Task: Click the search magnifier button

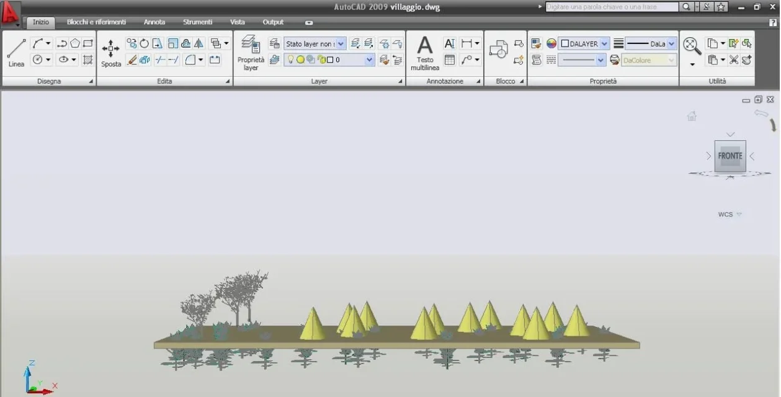Action: (686, 7)
